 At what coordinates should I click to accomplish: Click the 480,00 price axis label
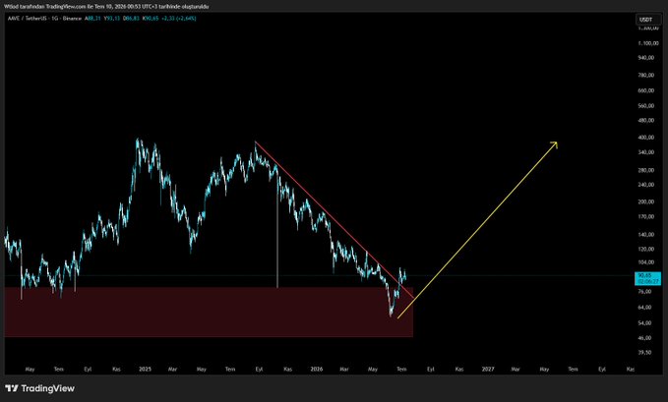pos(645,121)
